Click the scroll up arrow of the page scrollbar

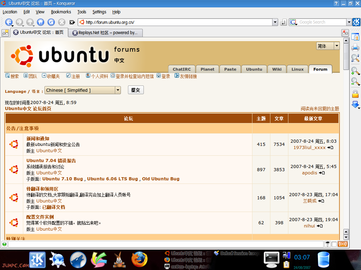[346, 41]
